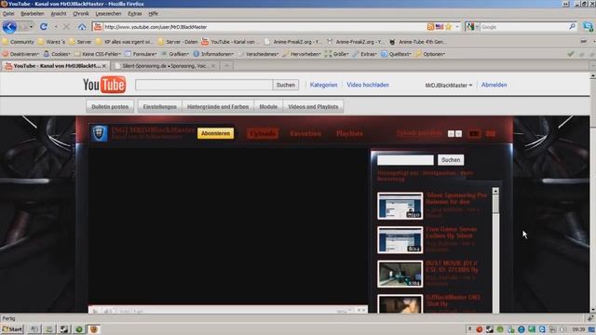The image size is (596, 335).
Task: Click the search magnifier in Google box
Action: click(x=572, y=27)
